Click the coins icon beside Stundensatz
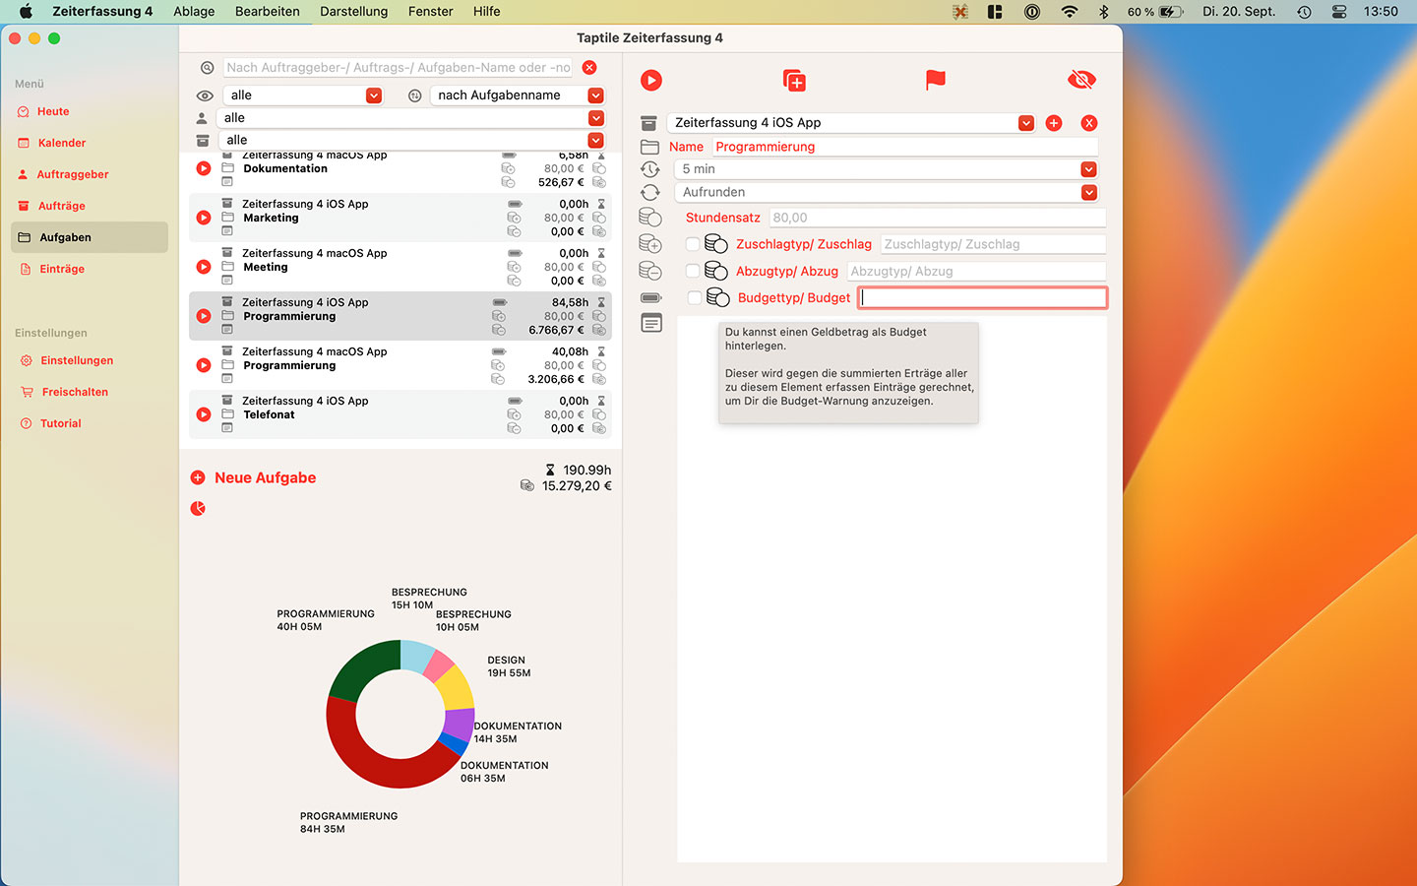 pos(650,218)
